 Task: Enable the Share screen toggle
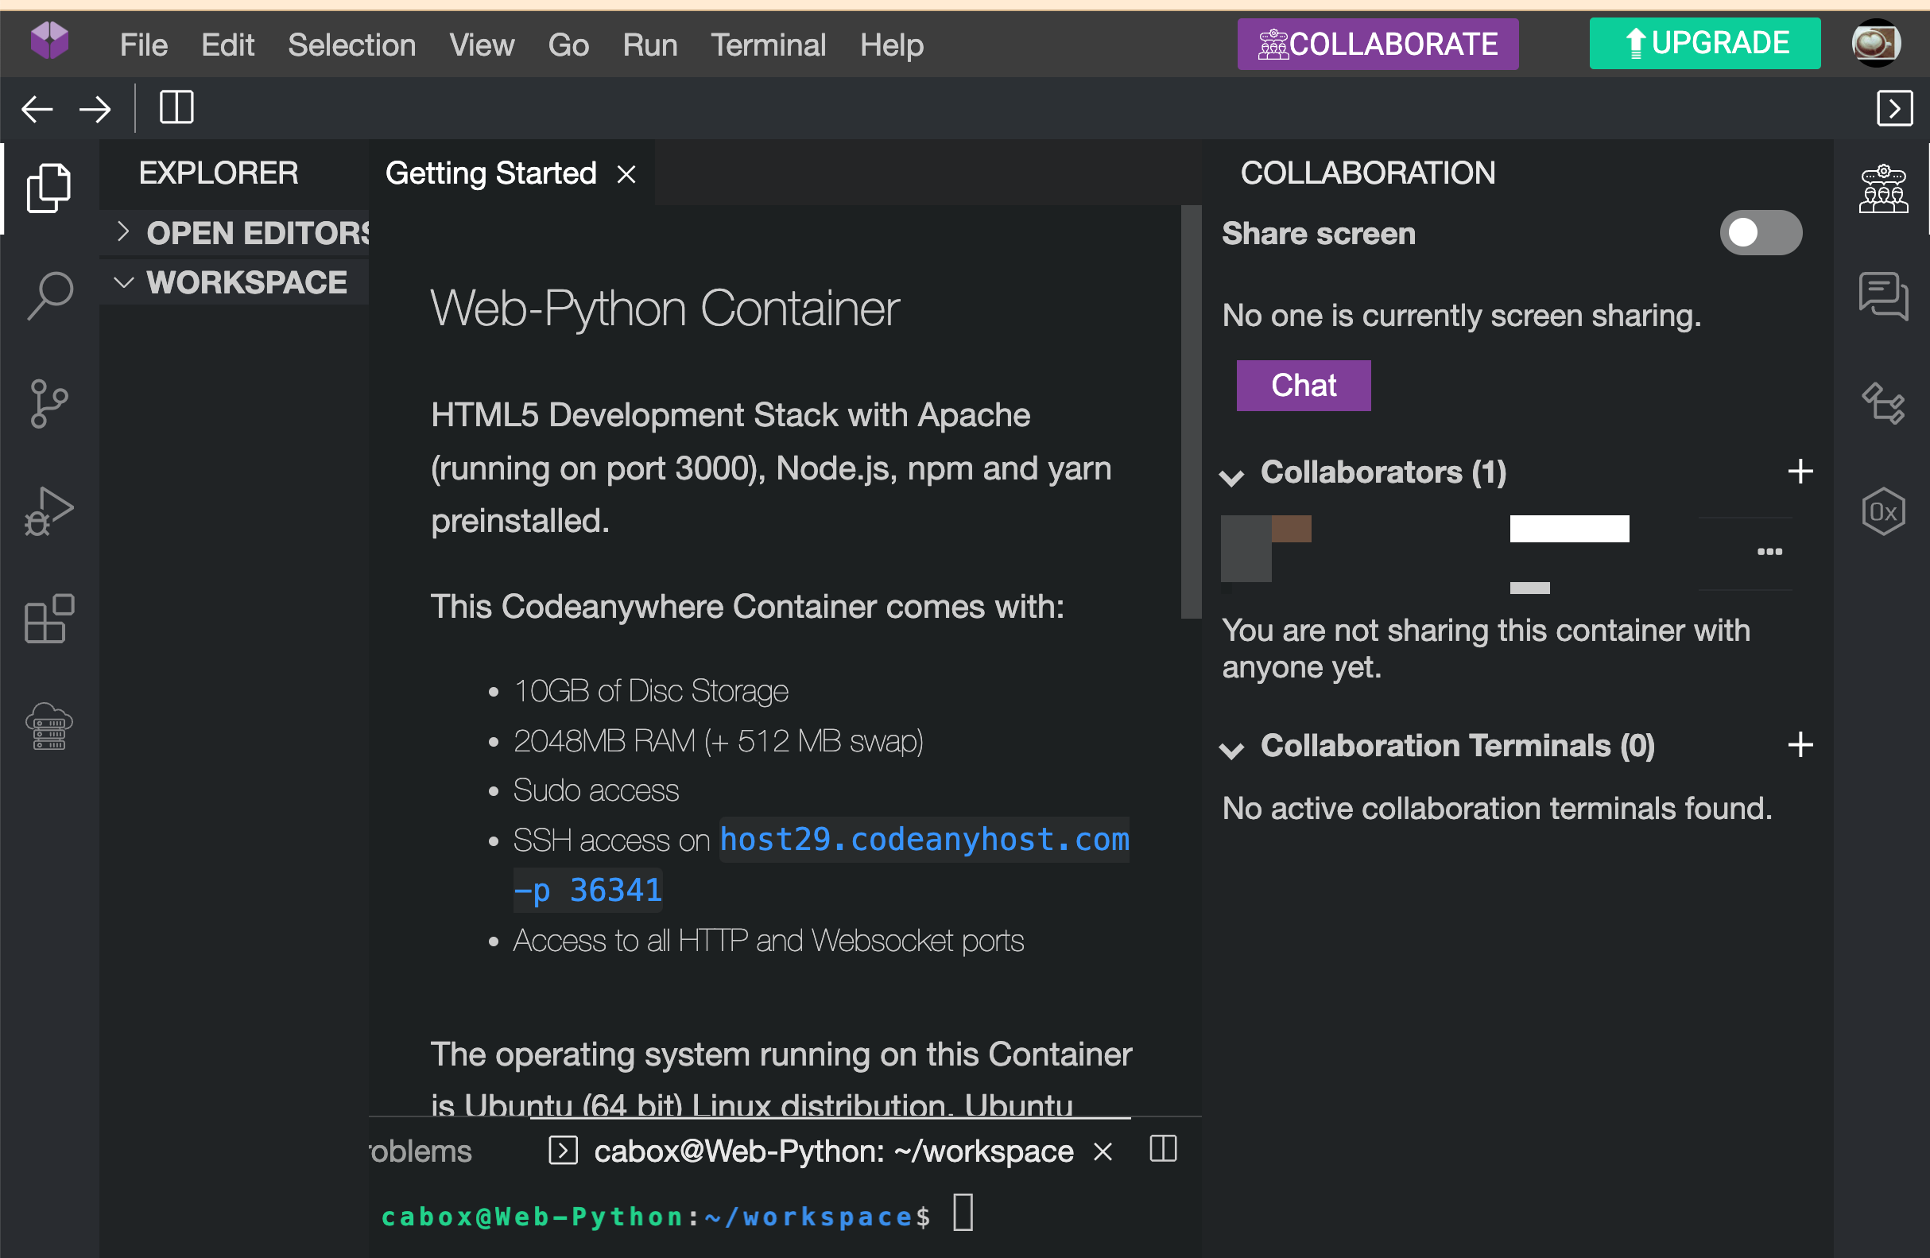[x=1760, y=234]
